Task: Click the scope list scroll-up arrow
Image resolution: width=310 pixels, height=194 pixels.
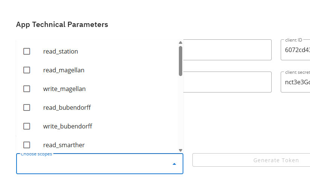Action: point(180,43)
